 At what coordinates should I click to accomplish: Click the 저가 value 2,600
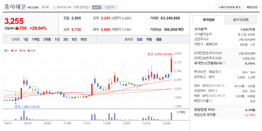tap(105, 30)
